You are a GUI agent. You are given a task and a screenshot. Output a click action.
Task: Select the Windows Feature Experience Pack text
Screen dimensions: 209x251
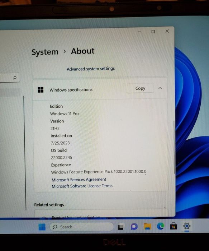pyautogui.click(x=99, y=172)
